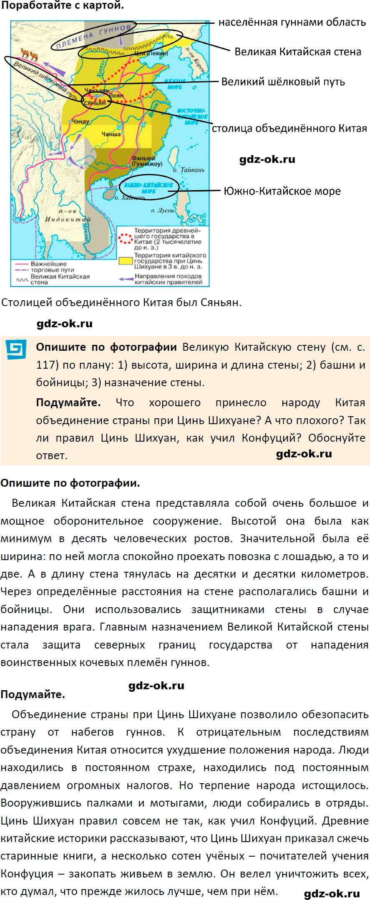Click the sentence 'Столицей объединённого Китая был Сяньян.'
Screen dimensions: 370x900
[x=121, y=303]
